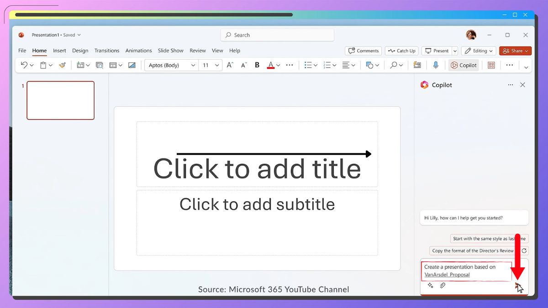The height and width of the screenshot is (308, 548).
Task: Click the Increase Font Size icon
Action: (x=230, y=65)
